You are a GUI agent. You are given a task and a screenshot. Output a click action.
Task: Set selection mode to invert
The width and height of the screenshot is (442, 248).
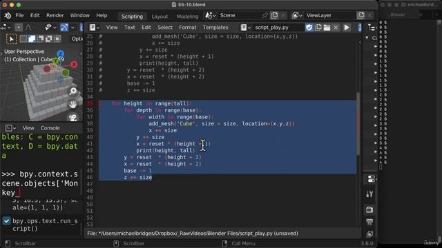[49, 39]
